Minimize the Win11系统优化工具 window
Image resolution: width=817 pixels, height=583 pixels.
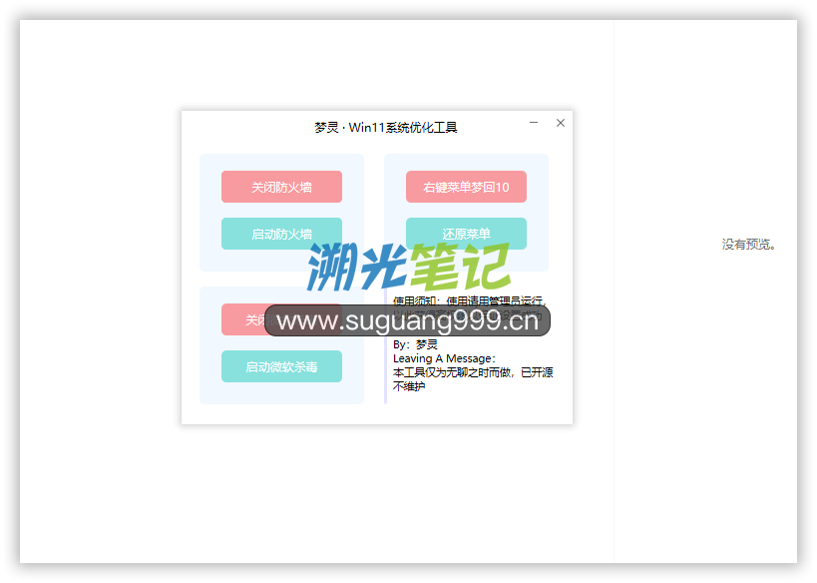534,123
